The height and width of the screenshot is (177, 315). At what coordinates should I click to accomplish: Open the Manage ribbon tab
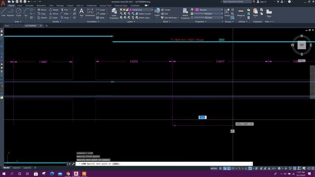pyautogui.click(x=60, y=5)
